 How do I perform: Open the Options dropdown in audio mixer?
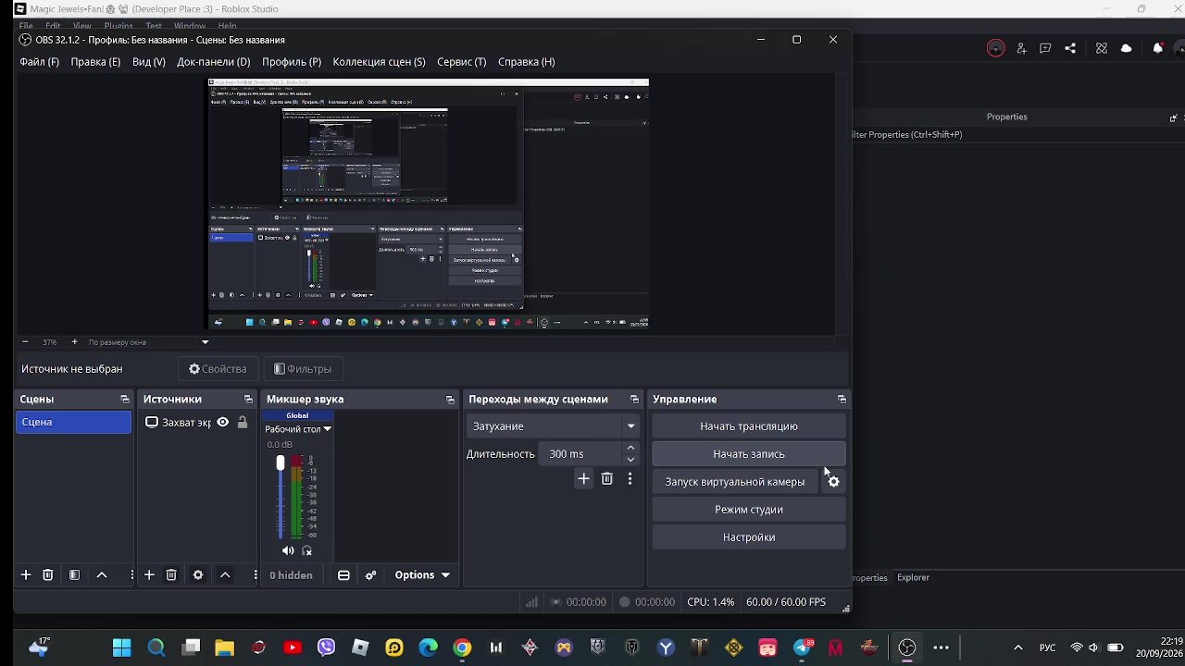[x=422, y=575]
